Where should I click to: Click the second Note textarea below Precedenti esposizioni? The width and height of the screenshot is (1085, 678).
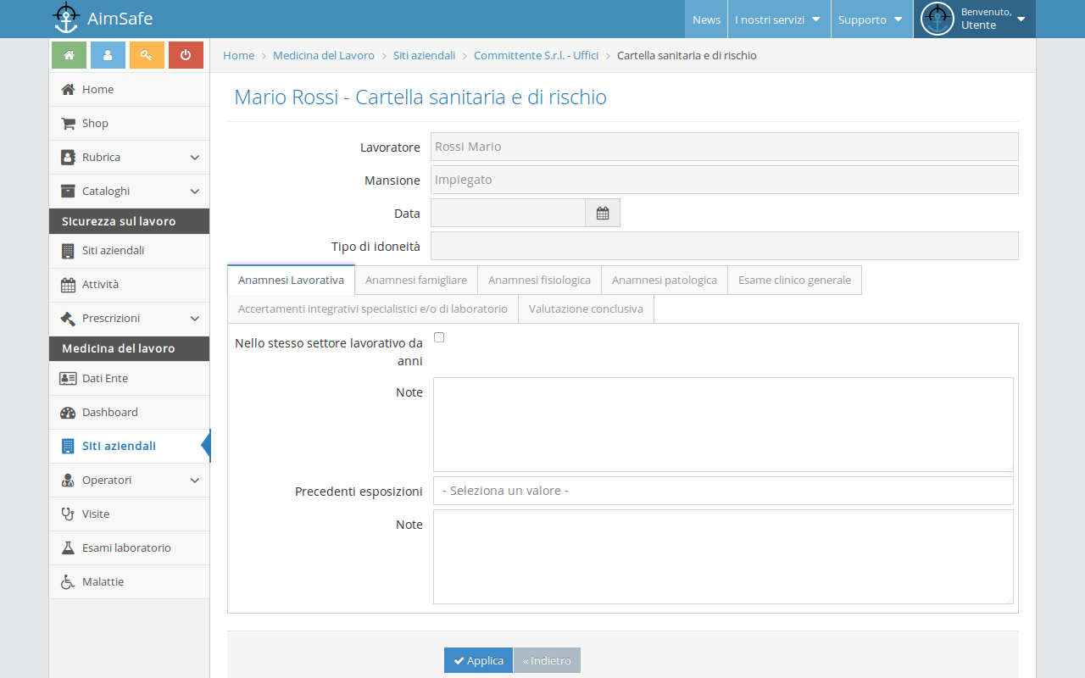723,557
